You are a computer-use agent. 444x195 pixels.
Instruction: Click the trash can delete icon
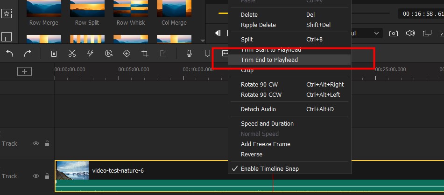tap(54, 54)
